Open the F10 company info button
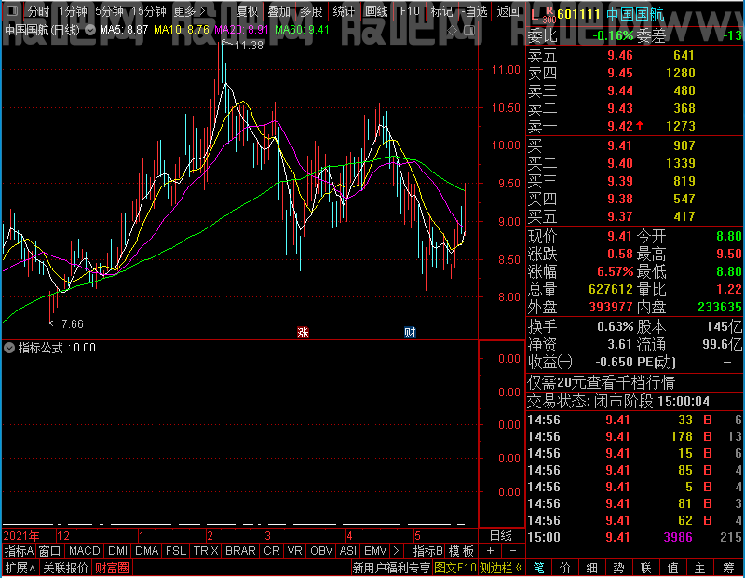Screen dimensions: 745x578 pos(410,11)
